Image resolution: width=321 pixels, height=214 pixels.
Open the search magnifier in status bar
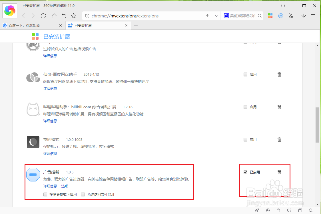pos(311,210)
